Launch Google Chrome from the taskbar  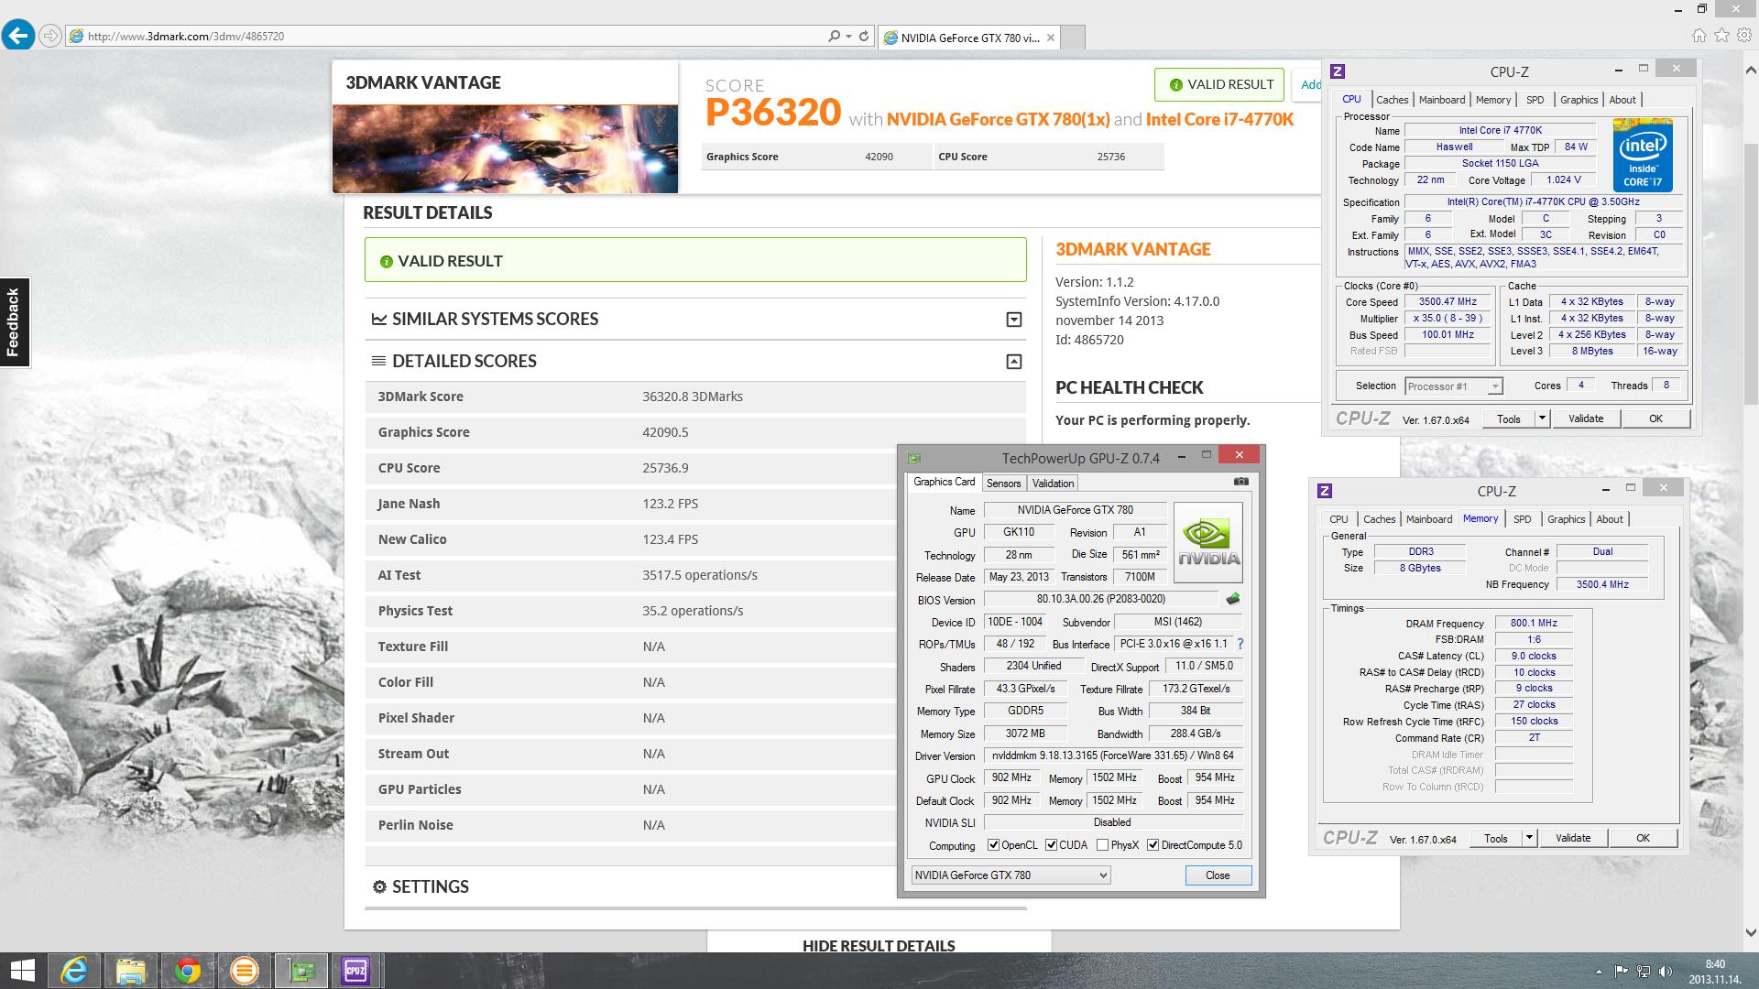coord(187,971)
